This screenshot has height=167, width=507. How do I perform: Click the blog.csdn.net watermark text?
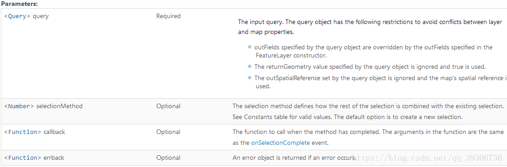click(x=427, y=158)
